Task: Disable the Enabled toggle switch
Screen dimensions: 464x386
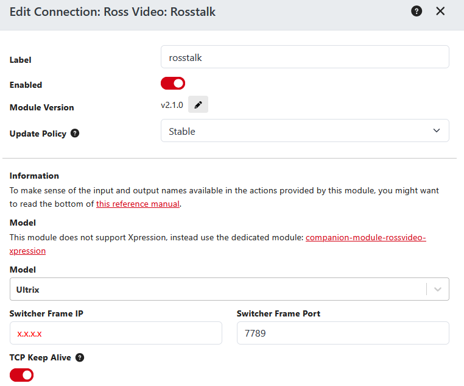Action: (x=173, y=83)
